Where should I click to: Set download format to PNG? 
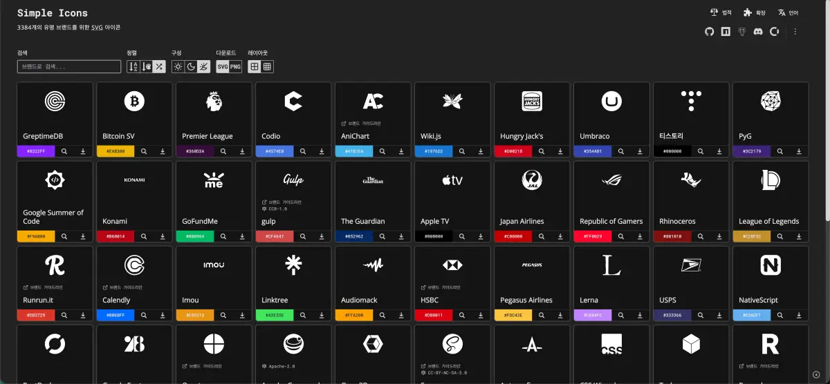236,66
